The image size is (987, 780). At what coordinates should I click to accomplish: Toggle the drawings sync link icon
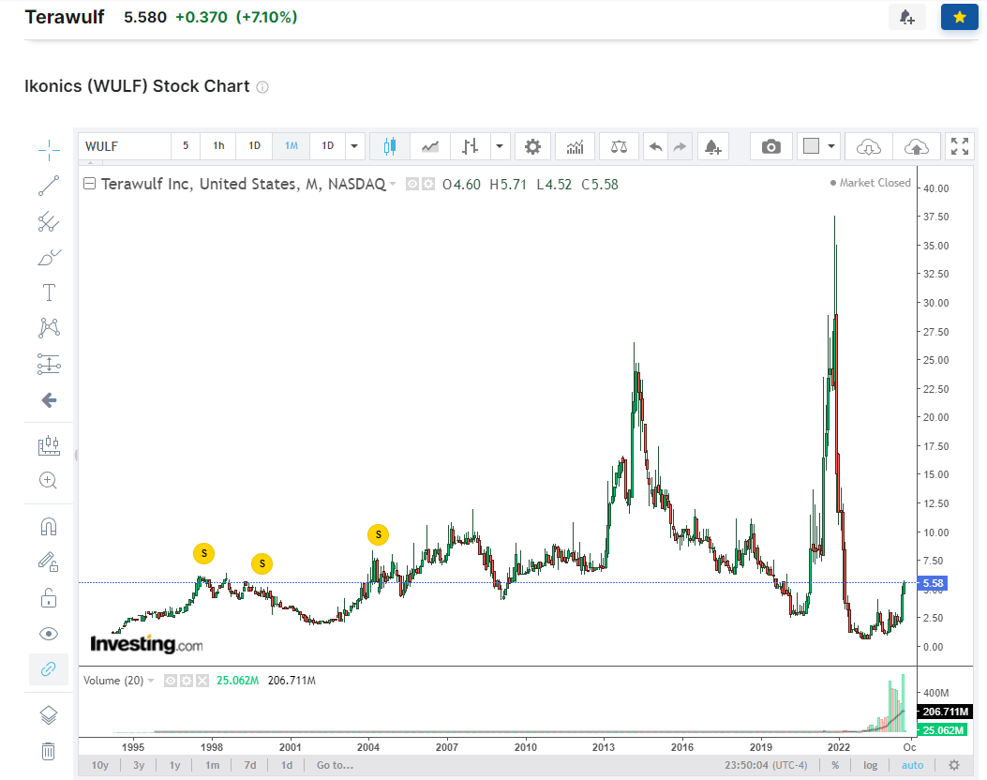pyautogui.click(x=49, y=668)
